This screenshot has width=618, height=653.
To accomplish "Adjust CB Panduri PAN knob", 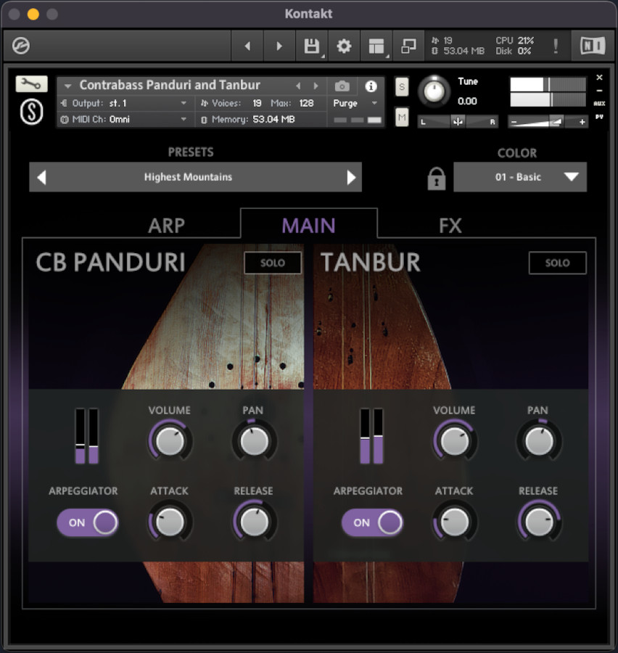I will (254, 441).
